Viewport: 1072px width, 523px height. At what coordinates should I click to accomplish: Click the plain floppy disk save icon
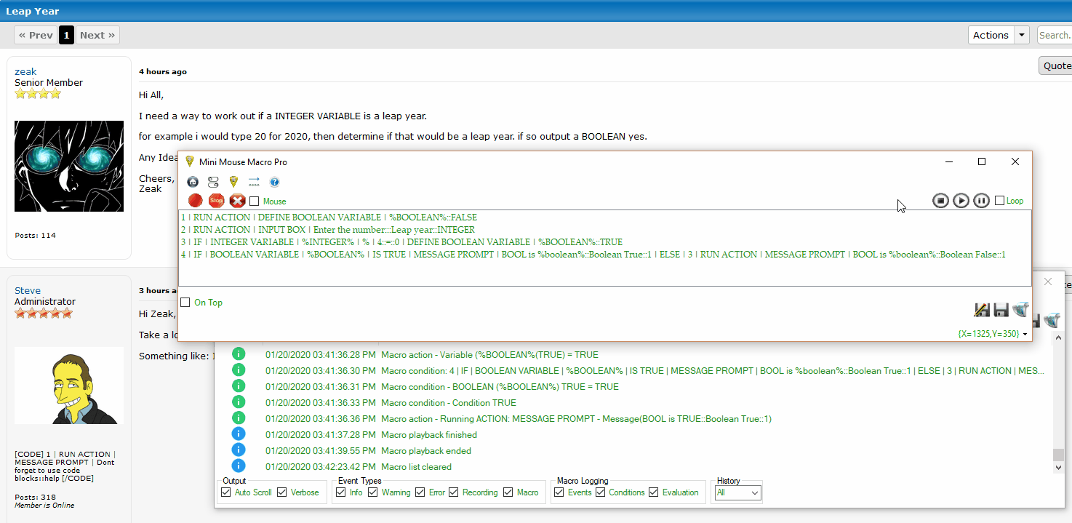click(1001, 310)
